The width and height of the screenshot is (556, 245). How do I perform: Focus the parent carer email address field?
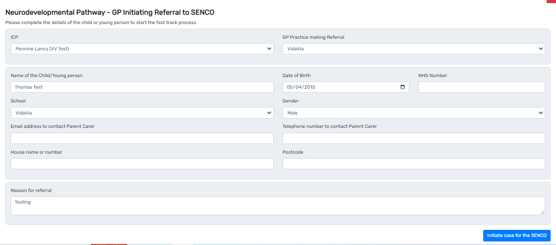click(142, 138)
